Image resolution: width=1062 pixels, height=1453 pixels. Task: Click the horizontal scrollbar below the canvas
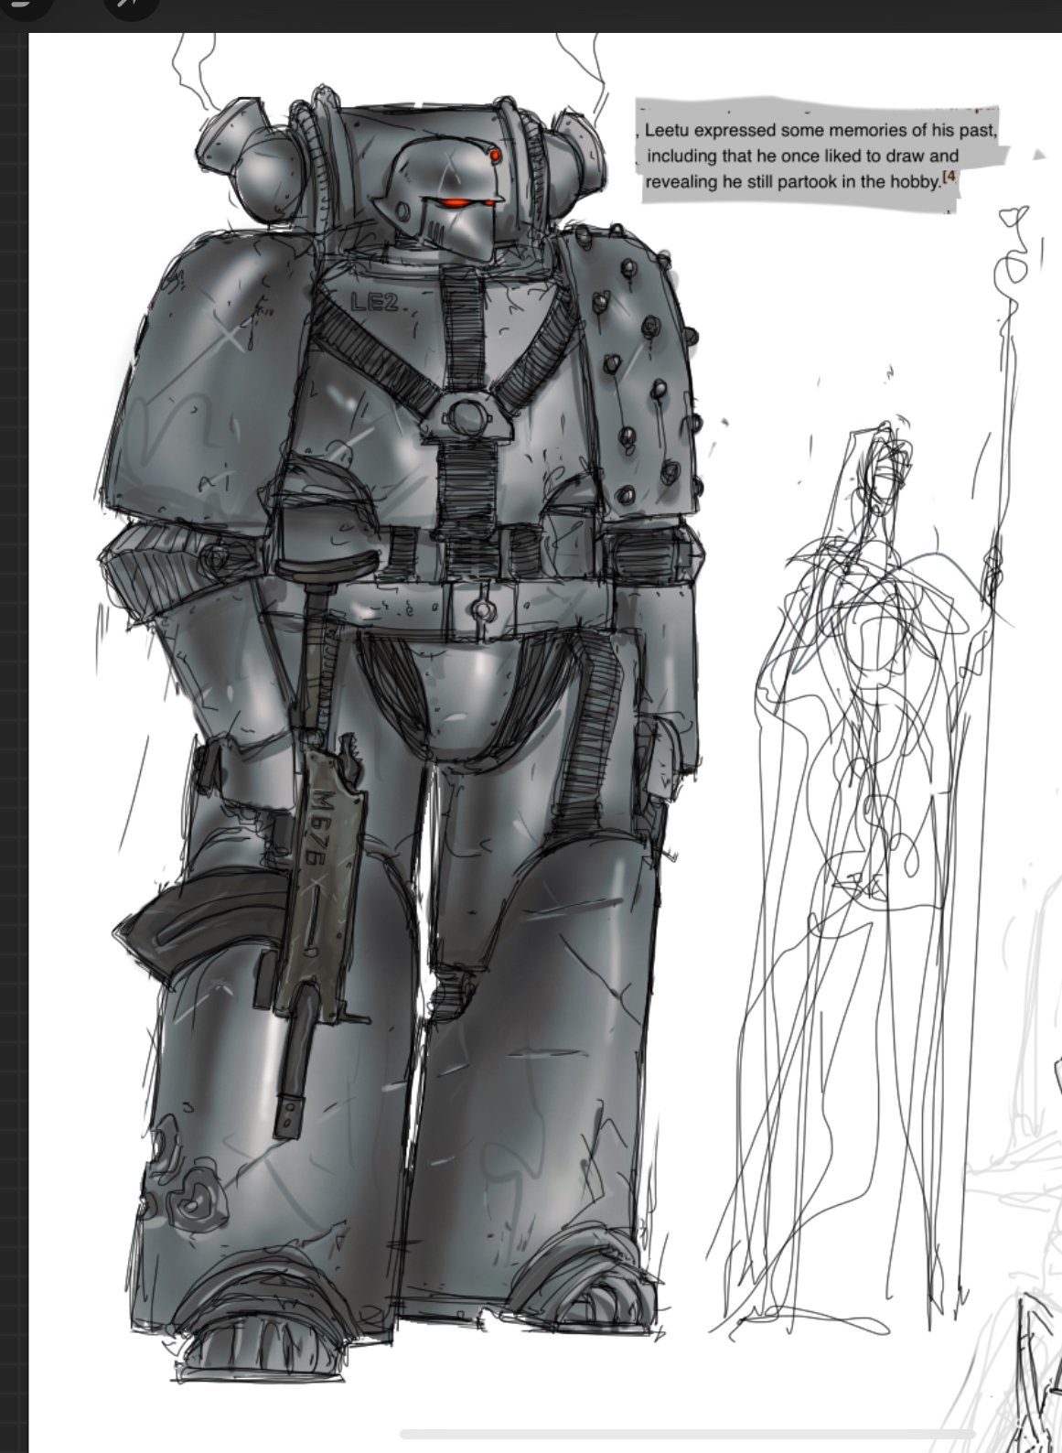(x=688, y=1432)
